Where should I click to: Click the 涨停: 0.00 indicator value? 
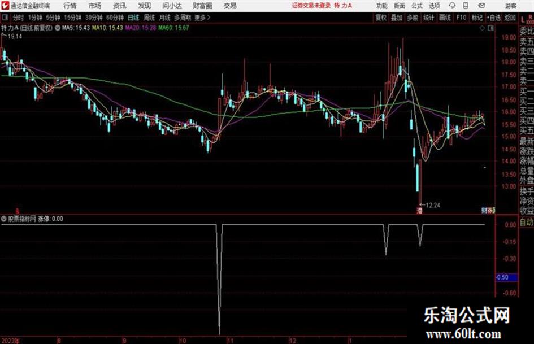coord(50,219)
